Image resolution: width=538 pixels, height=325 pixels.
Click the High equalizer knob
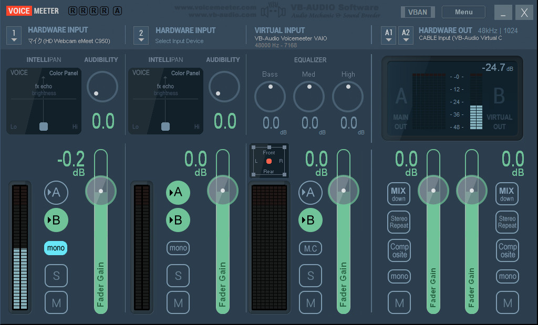pyautogui.click(x=348, y=97)
